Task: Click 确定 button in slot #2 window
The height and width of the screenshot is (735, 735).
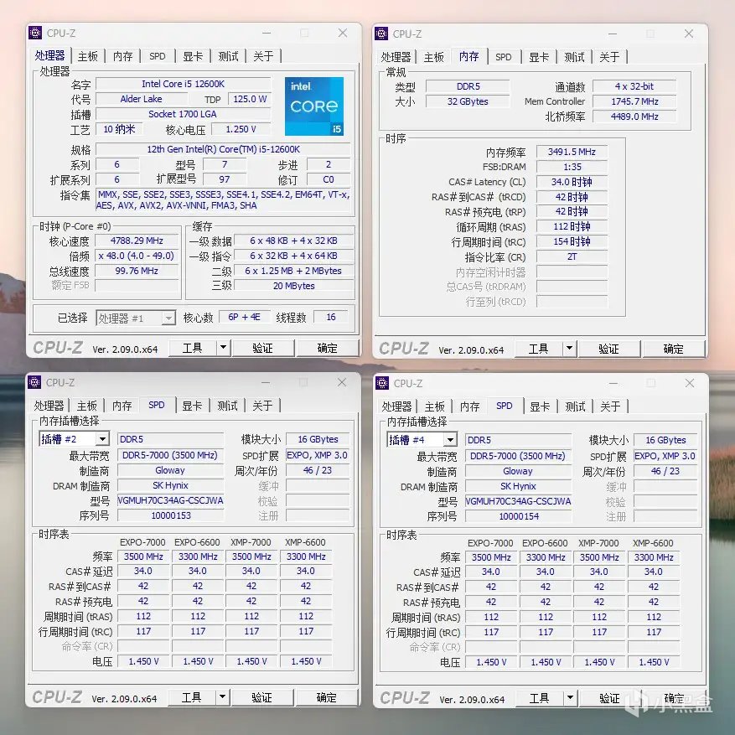Action: [x=327, y=697]
